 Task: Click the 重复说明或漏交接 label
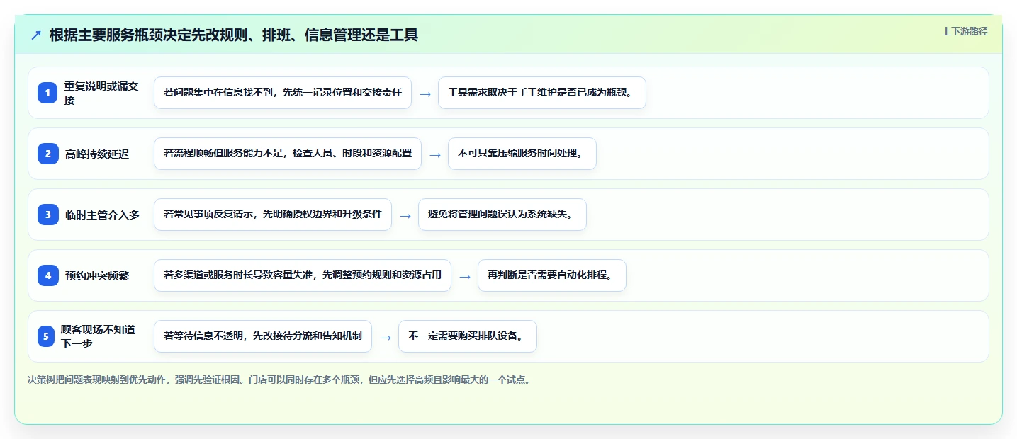(101, 93)
